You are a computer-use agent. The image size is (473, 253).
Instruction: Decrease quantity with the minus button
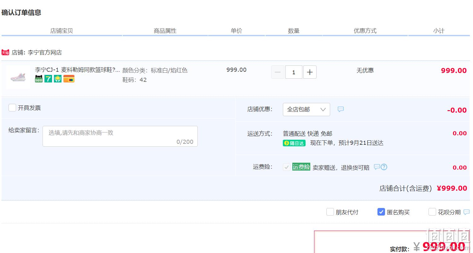pos(278,72)
